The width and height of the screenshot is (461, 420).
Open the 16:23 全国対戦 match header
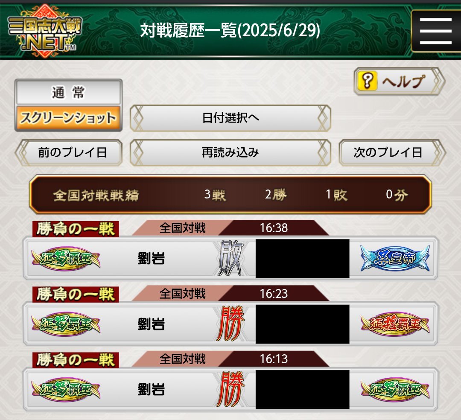[x=230, y=293]
